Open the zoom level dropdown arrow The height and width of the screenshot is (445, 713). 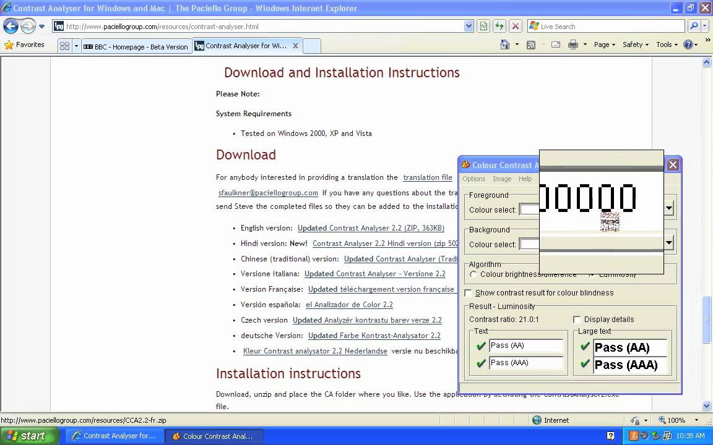tap(696, 420)
